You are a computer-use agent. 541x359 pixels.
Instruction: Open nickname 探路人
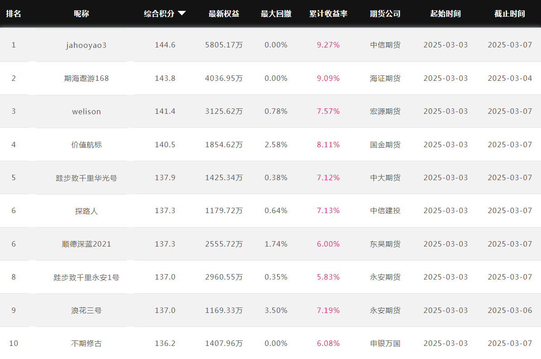86,211
